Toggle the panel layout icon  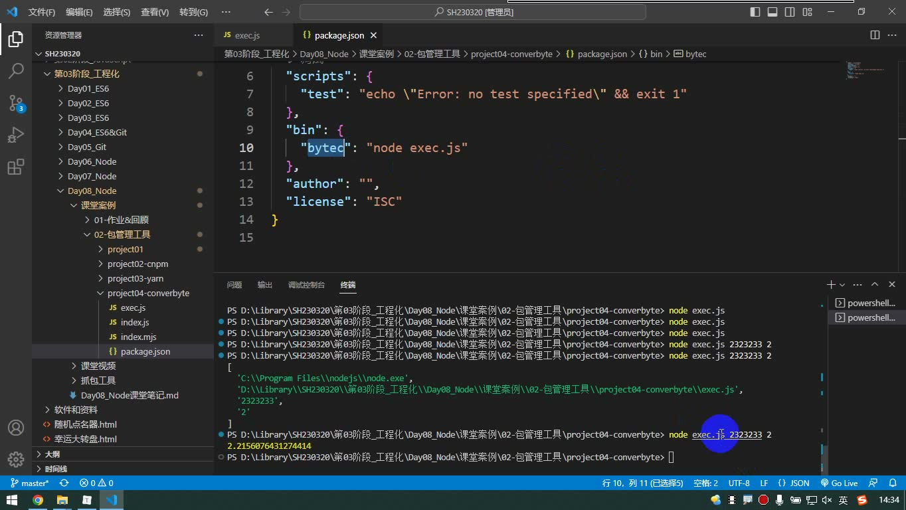click(x=772, y=12)
